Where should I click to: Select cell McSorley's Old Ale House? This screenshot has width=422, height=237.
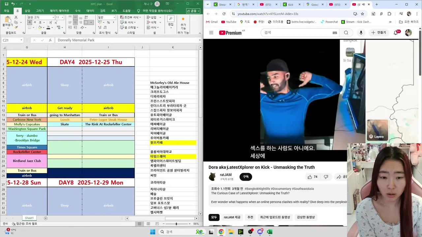(x=173, y=83)
